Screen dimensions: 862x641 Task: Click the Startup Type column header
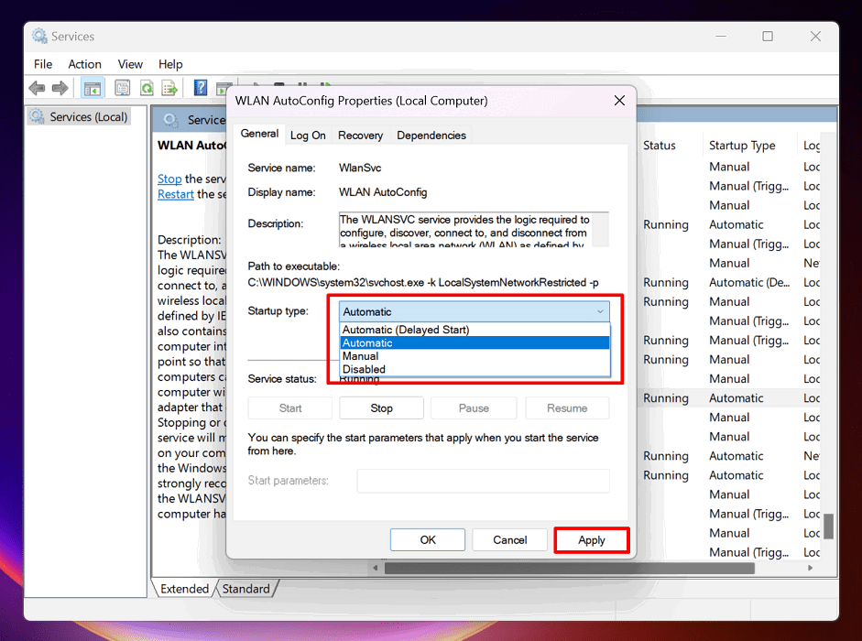pos(742,145)
